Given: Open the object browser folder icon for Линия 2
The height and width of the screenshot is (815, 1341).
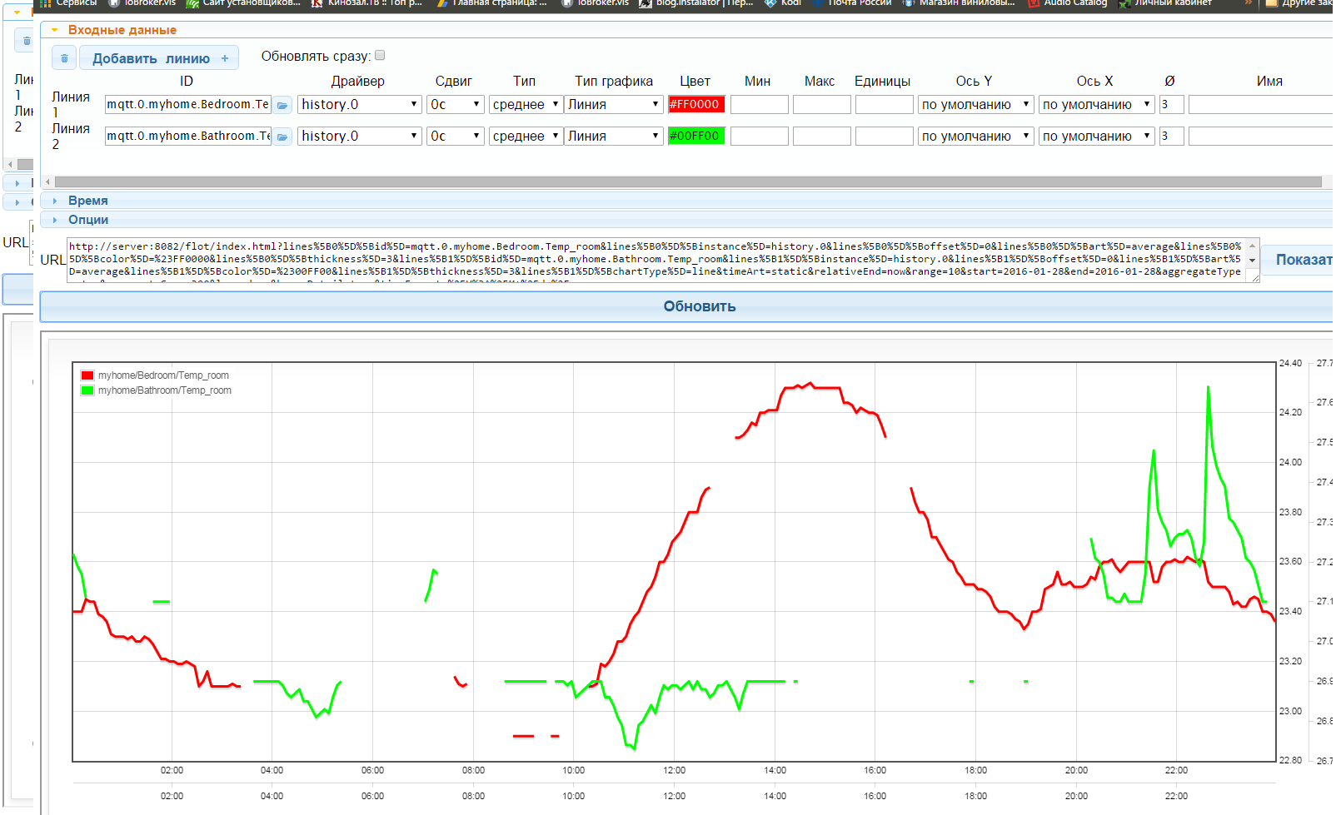Looking at the screenshot, I should [x=282, y=137].
